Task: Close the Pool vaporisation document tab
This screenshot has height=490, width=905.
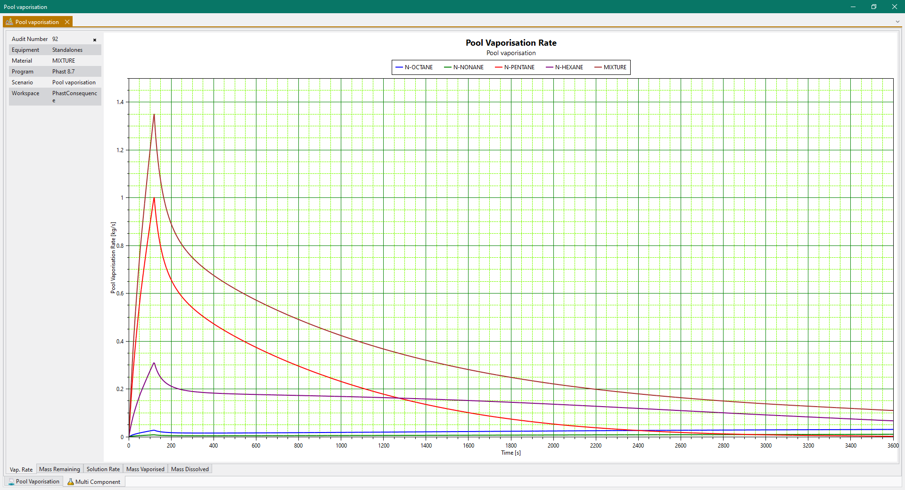Action: [67, 22]
